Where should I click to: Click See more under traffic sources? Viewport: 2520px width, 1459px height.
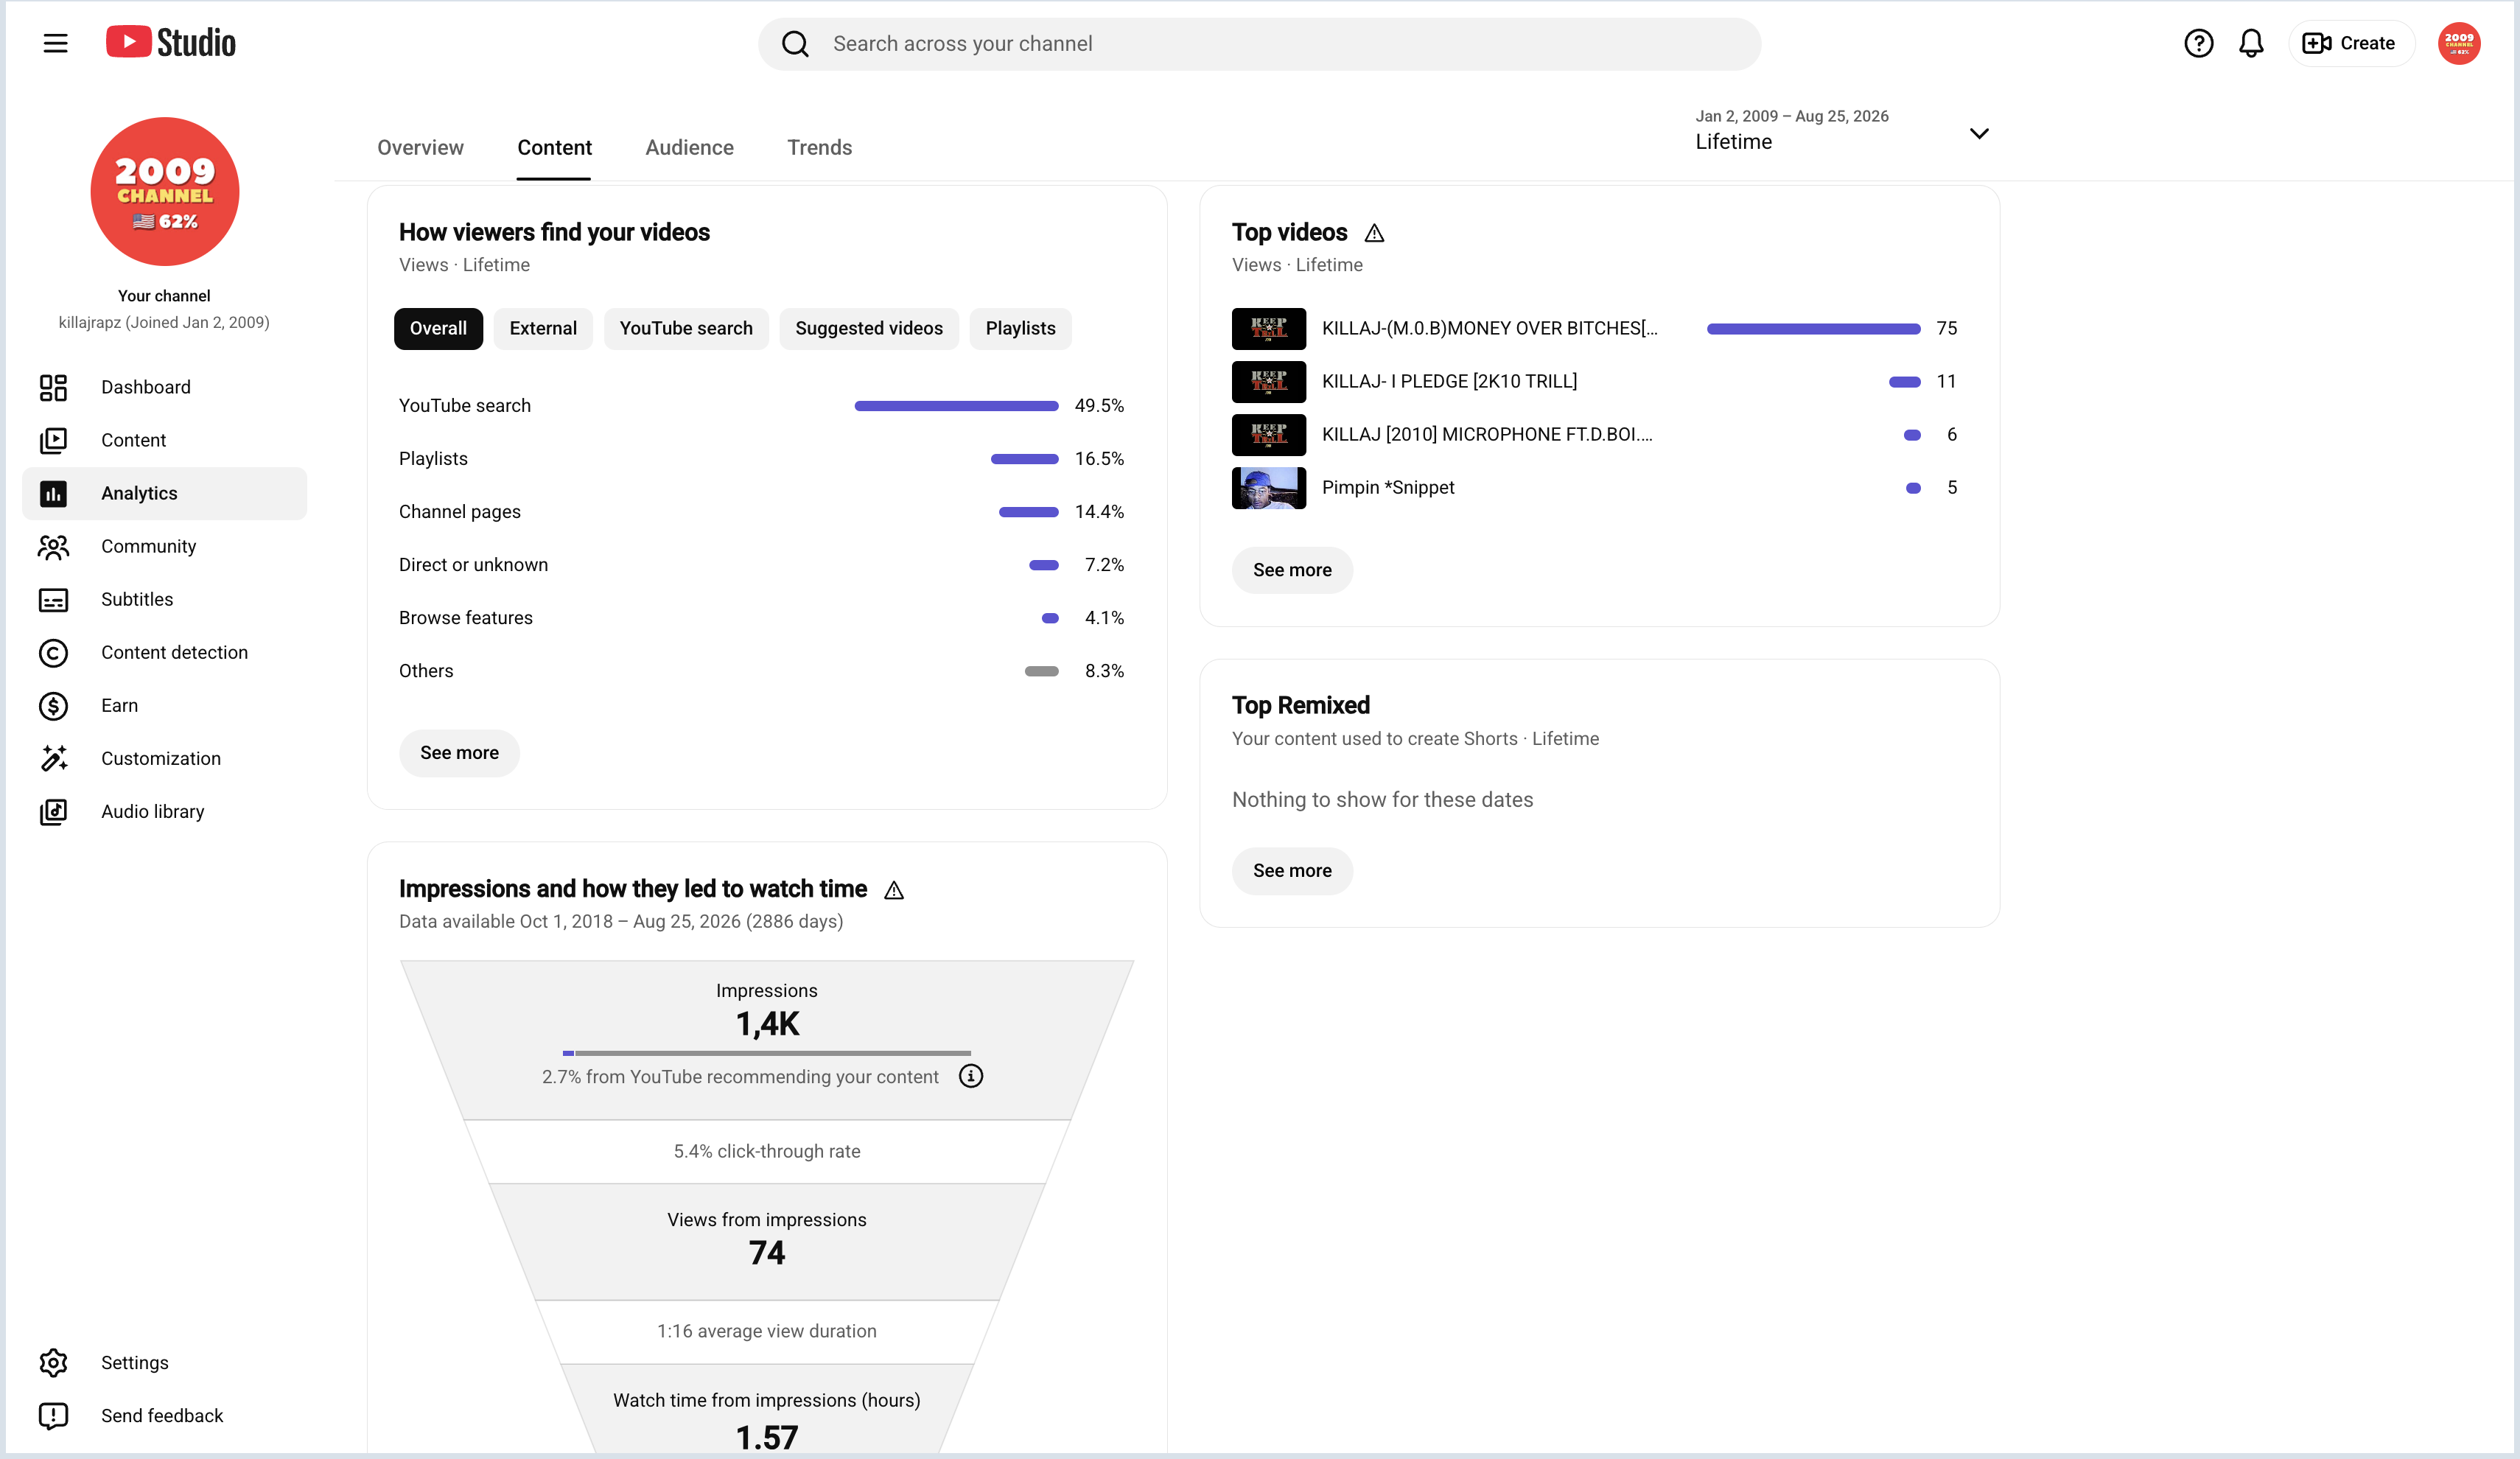459,752
